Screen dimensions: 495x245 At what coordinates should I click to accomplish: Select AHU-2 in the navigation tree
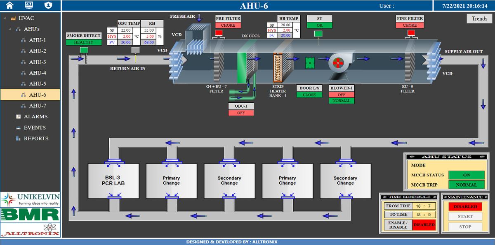click(37, 51)
